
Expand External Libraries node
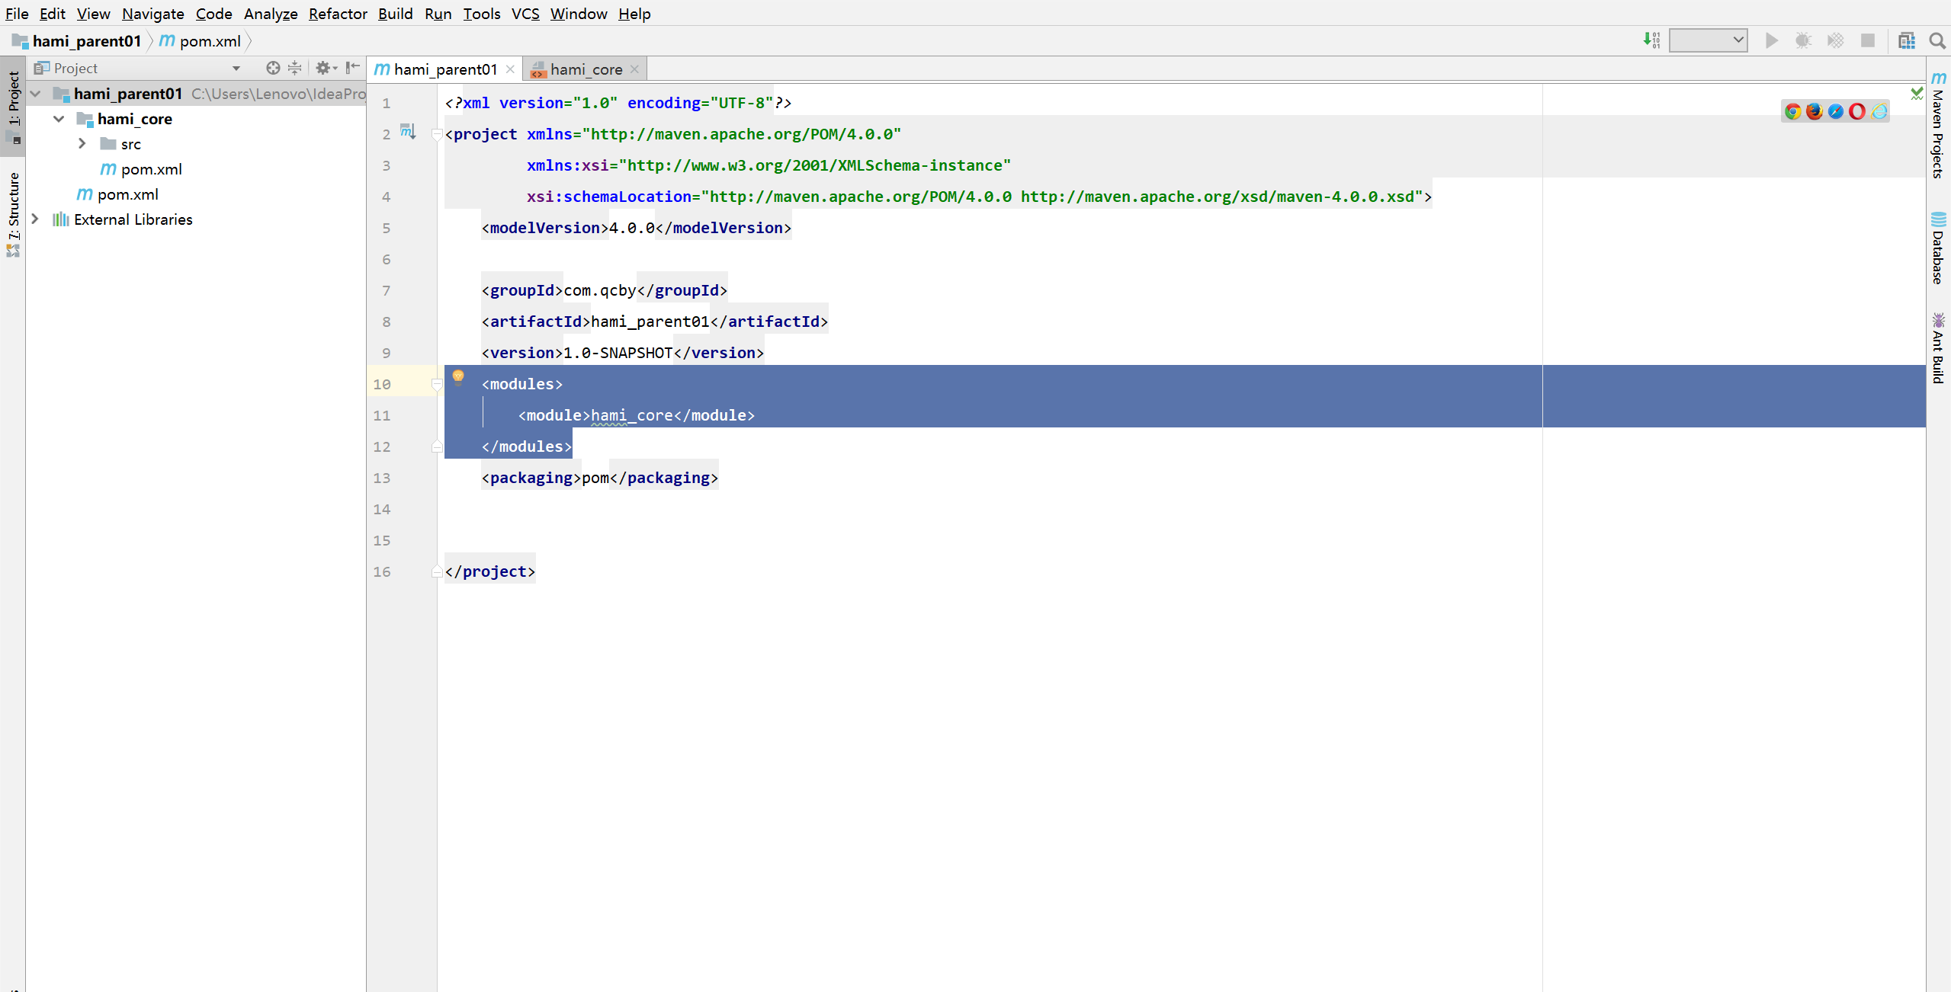tap(35, 219)
